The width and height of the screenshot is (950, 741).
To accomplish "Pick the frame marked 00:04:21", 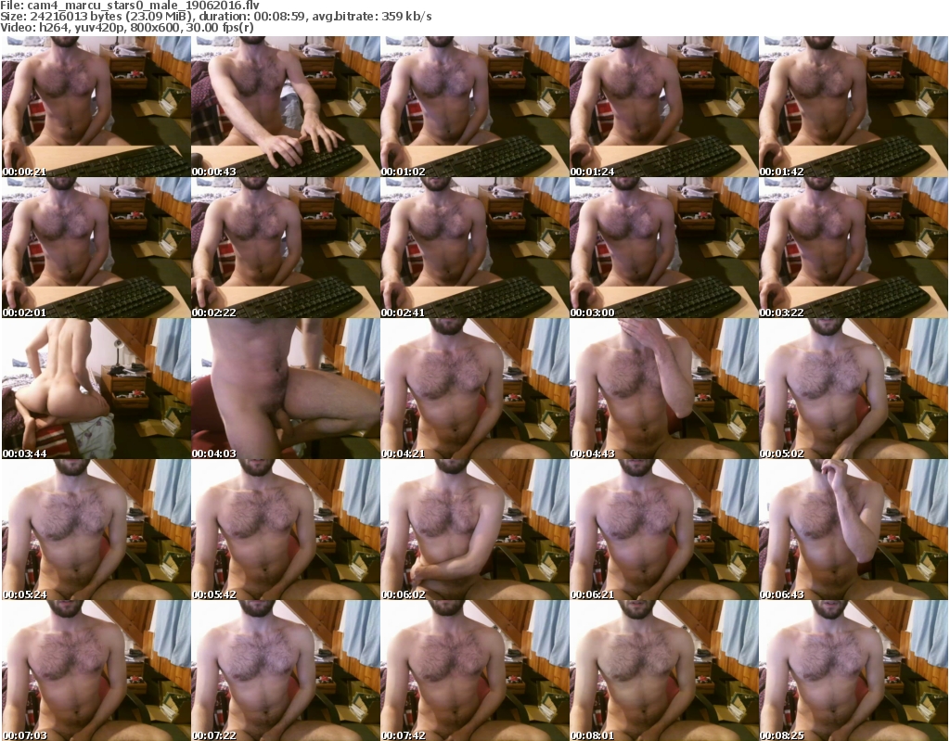I will (474, 389).
